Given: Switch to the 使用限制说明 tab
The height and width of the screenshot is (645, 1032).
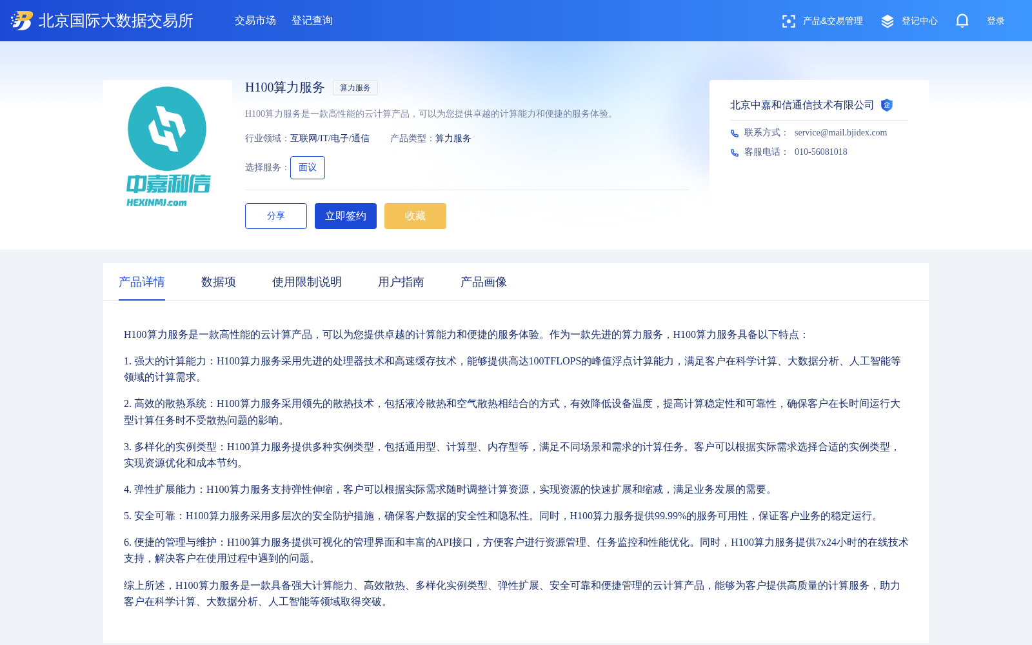Looking at the screenshot, I should (x=307, y=282).
